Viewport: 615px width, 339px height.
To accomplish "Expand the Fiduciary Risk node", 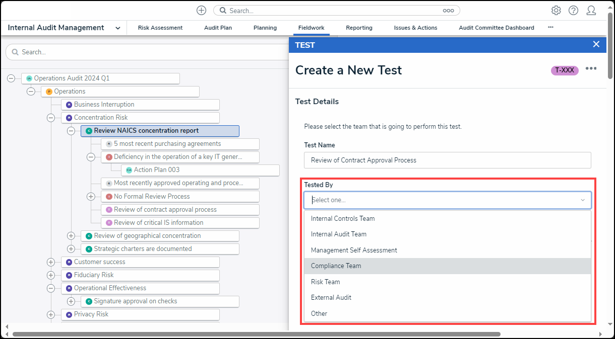I will 51,275.
